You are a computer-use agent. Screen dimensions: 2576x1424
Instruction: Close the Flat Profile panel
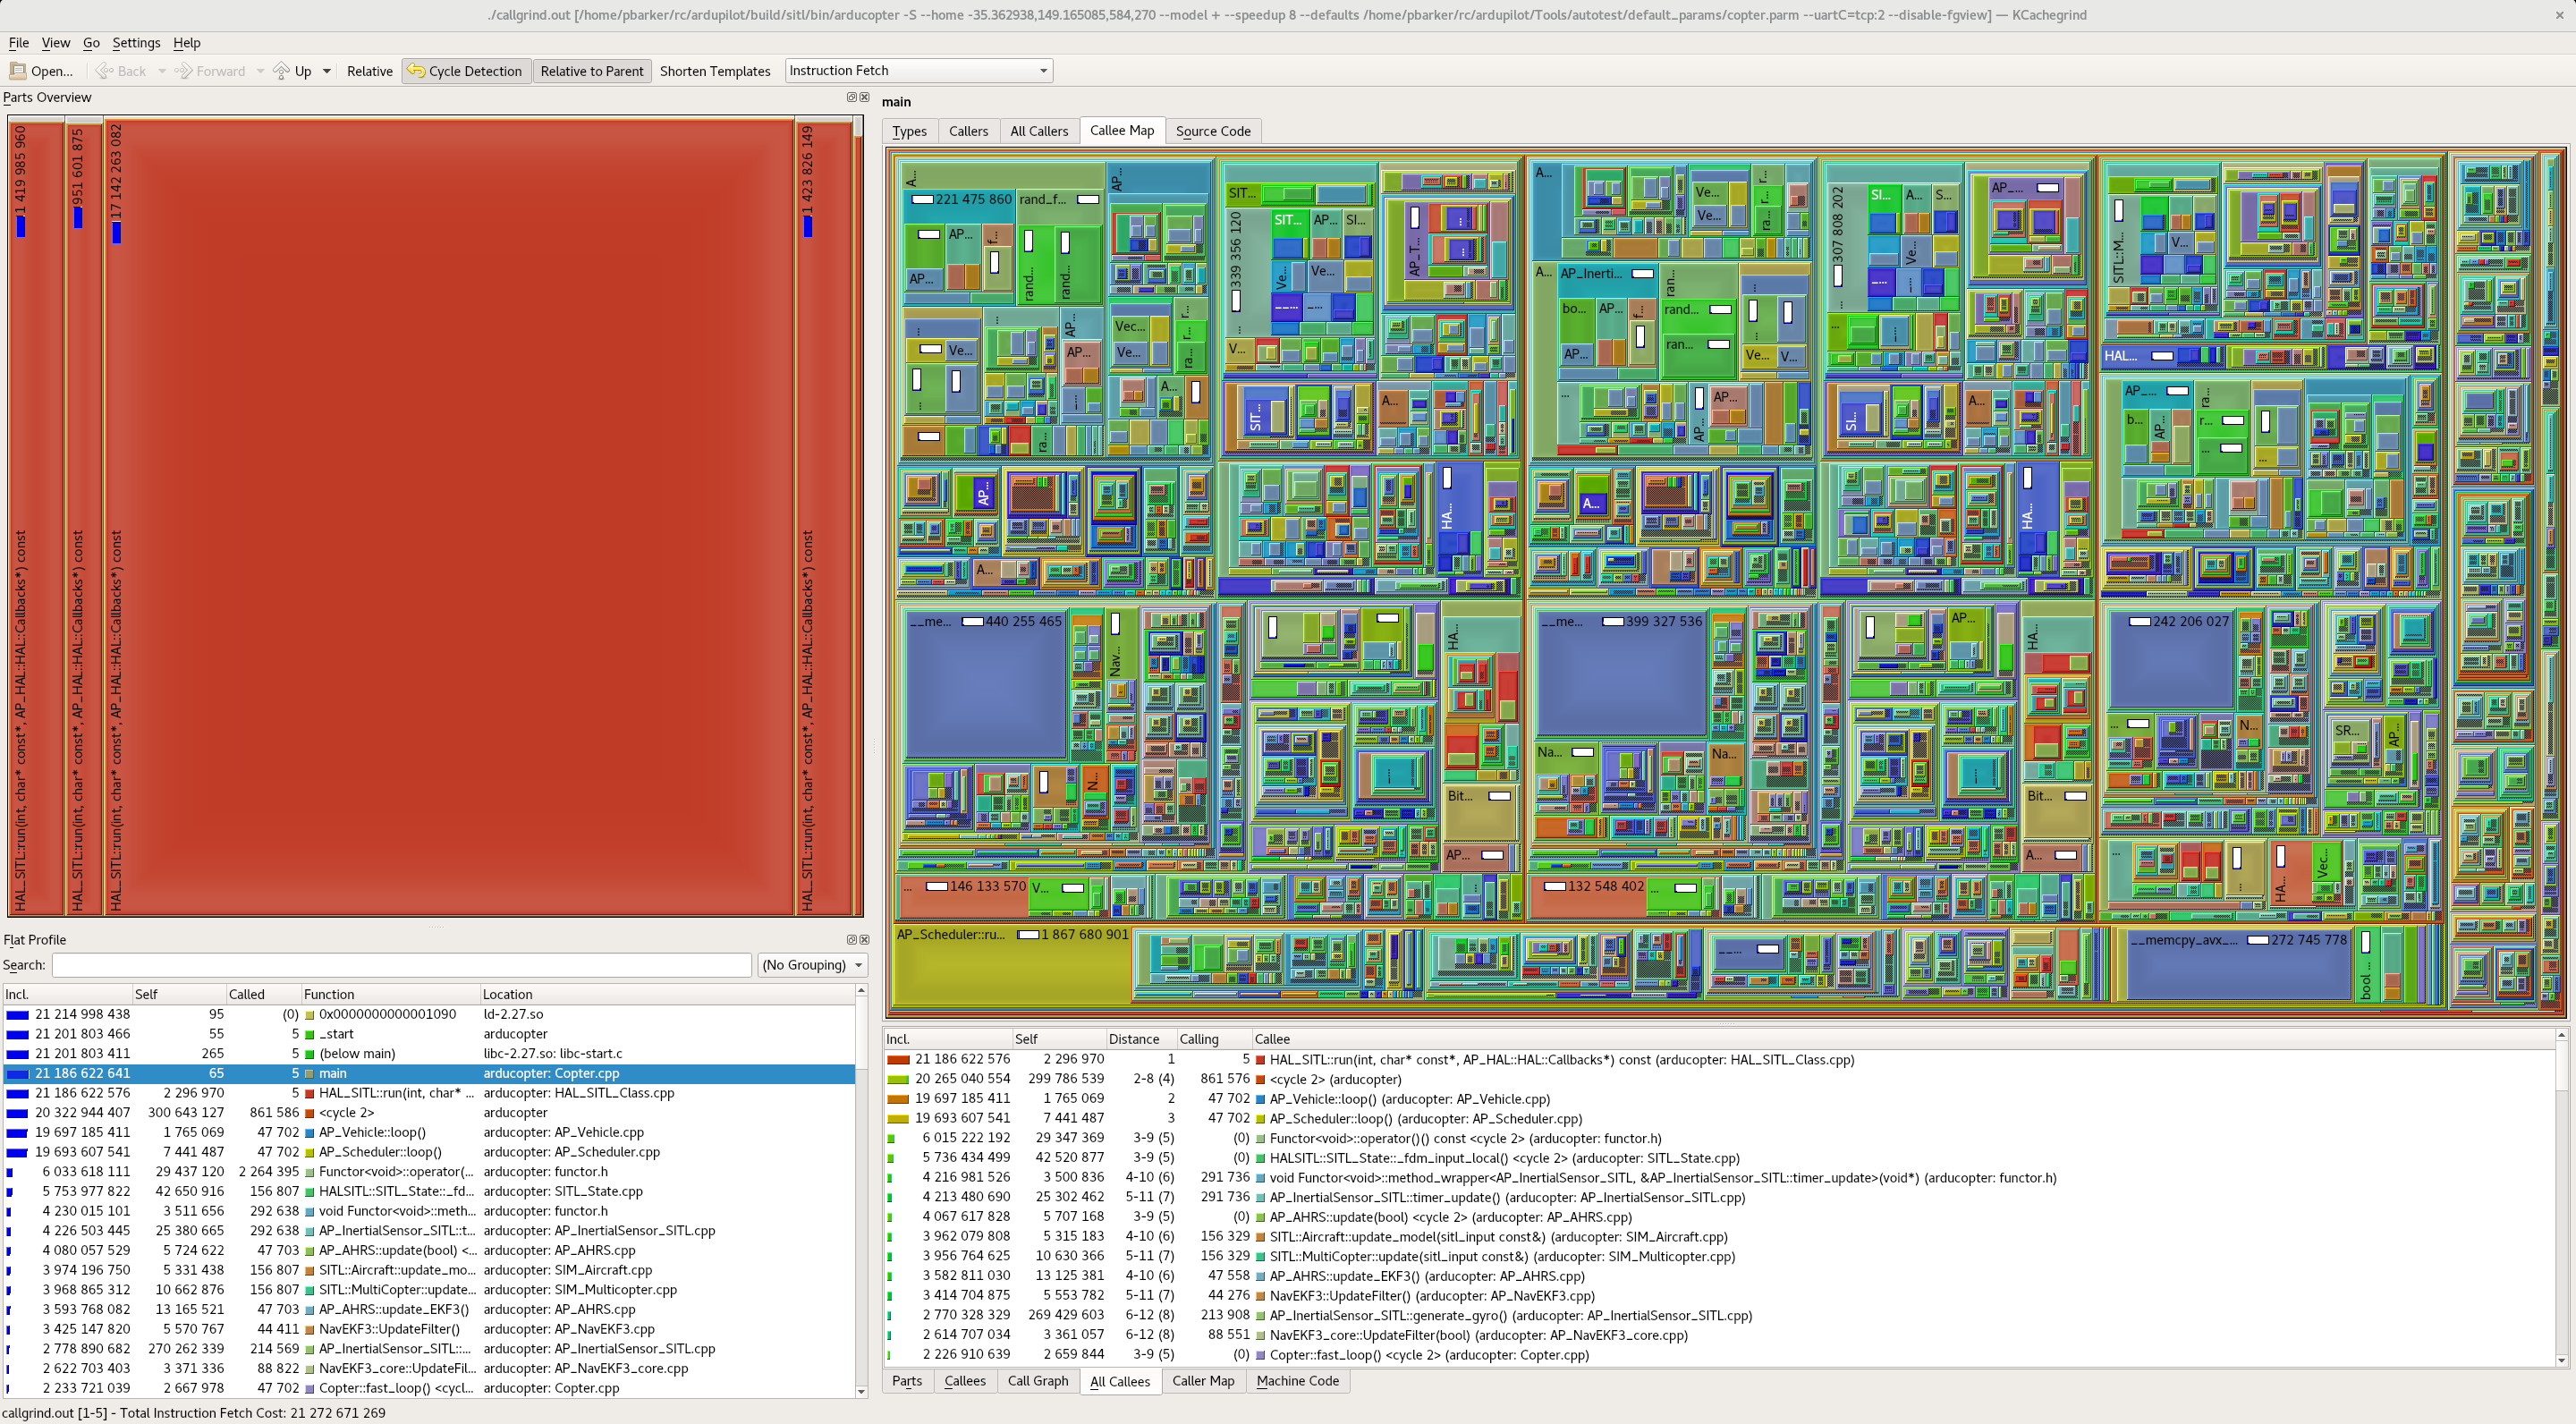click(x=864, y=940)
